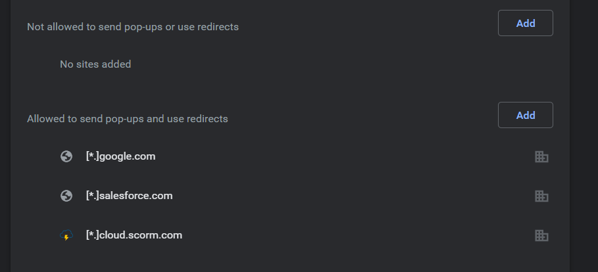The width and height of the screenshot is (598, 272).
Task: Click the globe icon next to salesforce.com
Action: [x=66, y=196]
